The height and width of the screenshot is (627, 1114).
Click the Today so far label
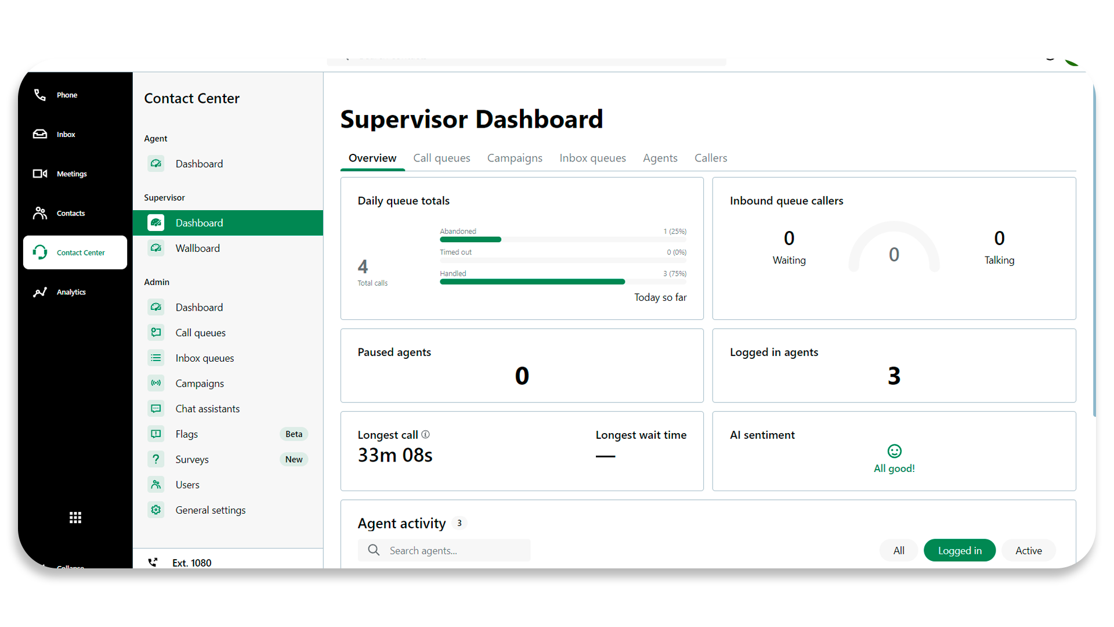[x=660, y=297]
